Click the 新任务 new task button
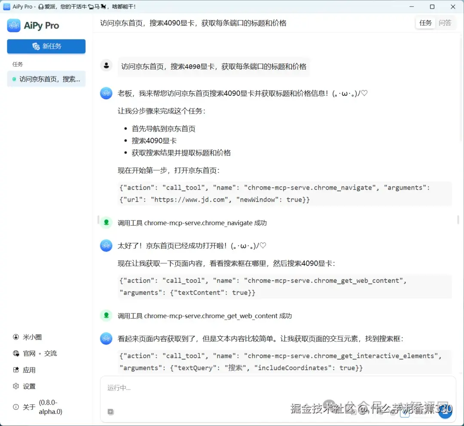Viewport: 464px width, 426px height. [x=46, y=46]
